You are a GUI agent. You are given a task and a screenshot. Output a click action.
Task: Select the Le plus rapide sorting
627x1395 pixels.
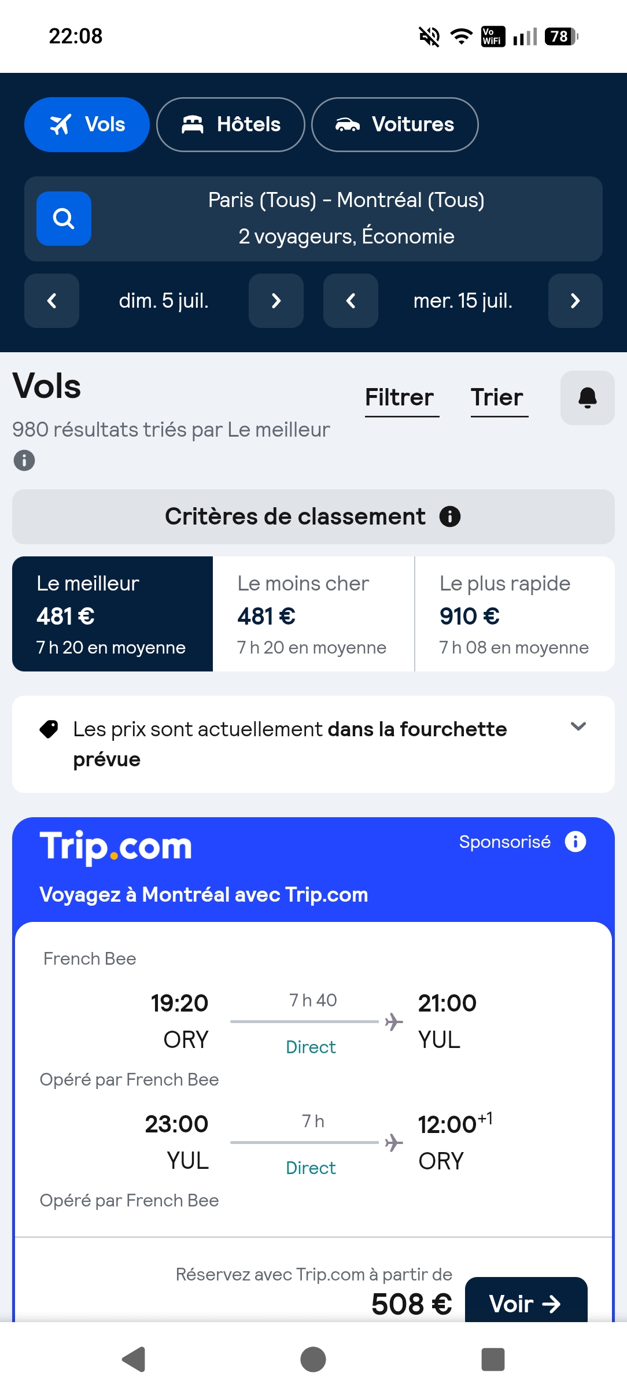(515, 614)
